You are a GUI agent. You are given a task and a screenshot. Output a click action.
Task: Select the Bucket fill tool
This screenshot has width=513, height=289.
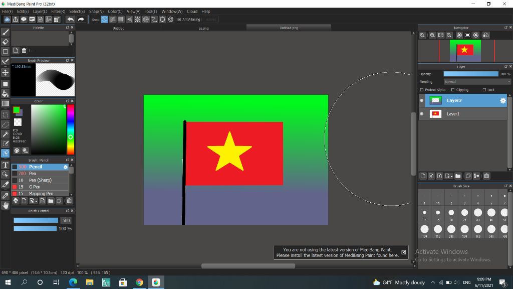pos(5,94)
